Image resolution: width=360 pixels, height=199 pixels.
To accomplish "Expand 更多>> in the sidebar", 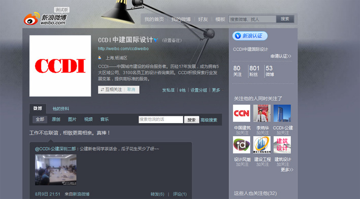I will (x=287, y=170).
